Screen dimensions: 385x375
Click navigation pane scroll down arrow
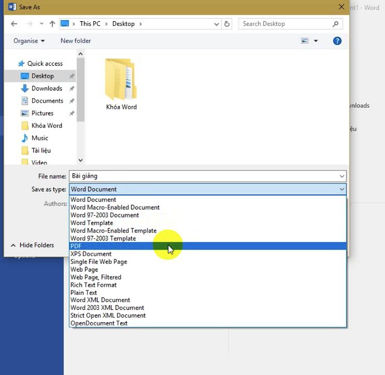(x=81, y=160)
